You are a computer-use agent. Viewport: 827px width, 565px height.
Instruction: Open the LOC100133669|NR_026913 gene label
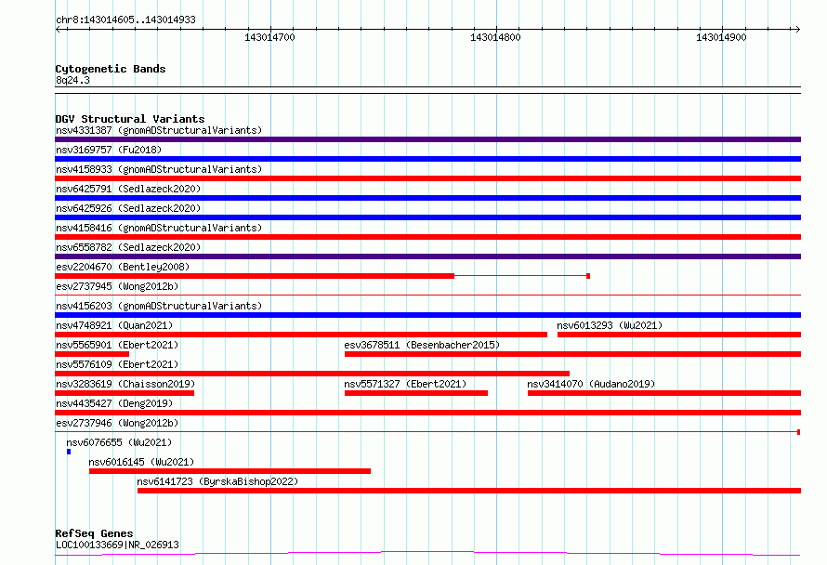pos(117,545)
